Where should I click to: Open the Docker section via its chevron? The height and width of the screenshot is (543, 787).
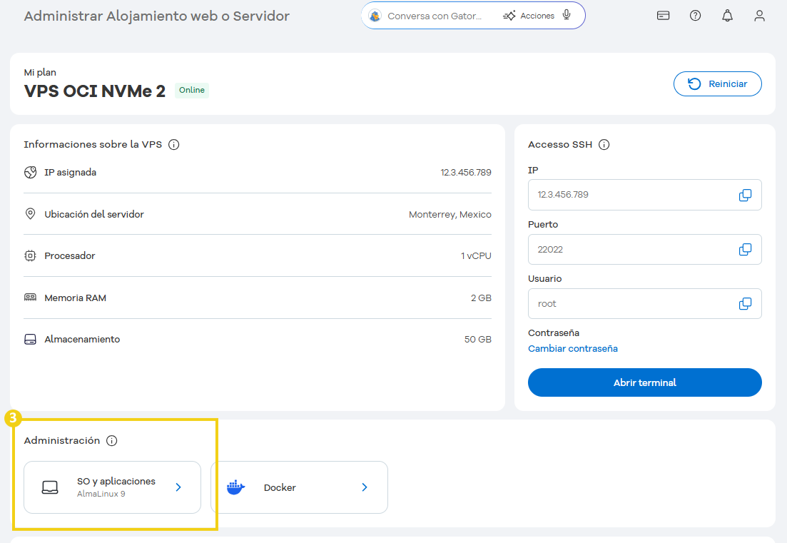tap(365, 487)
